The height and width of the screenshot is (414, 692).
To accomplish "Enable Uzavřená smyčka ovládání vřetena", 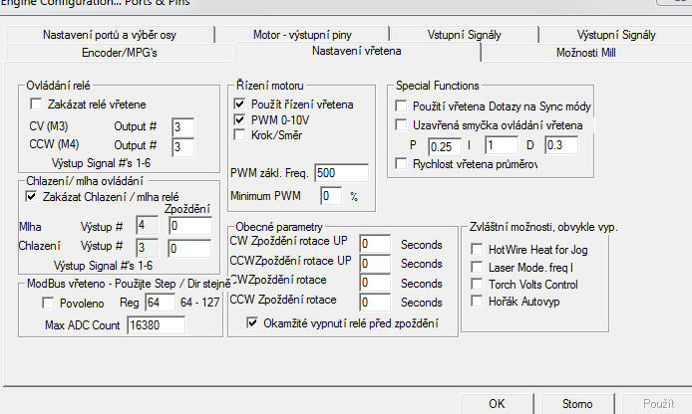I will pyautogui.click(x=402, y=125).
